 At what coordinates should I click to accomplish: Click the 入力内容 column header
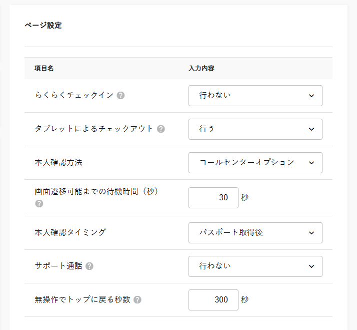(201, 68)
